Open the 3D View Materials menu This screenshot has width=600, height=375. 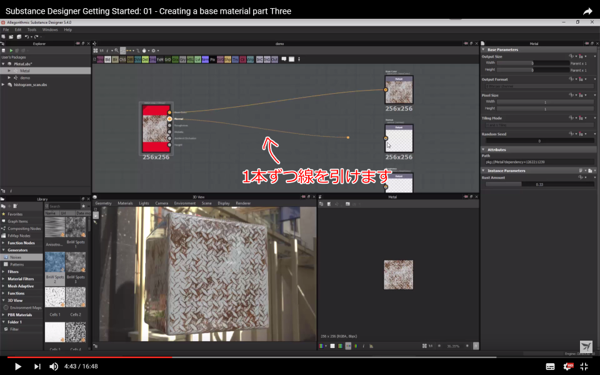coord(125,203)
